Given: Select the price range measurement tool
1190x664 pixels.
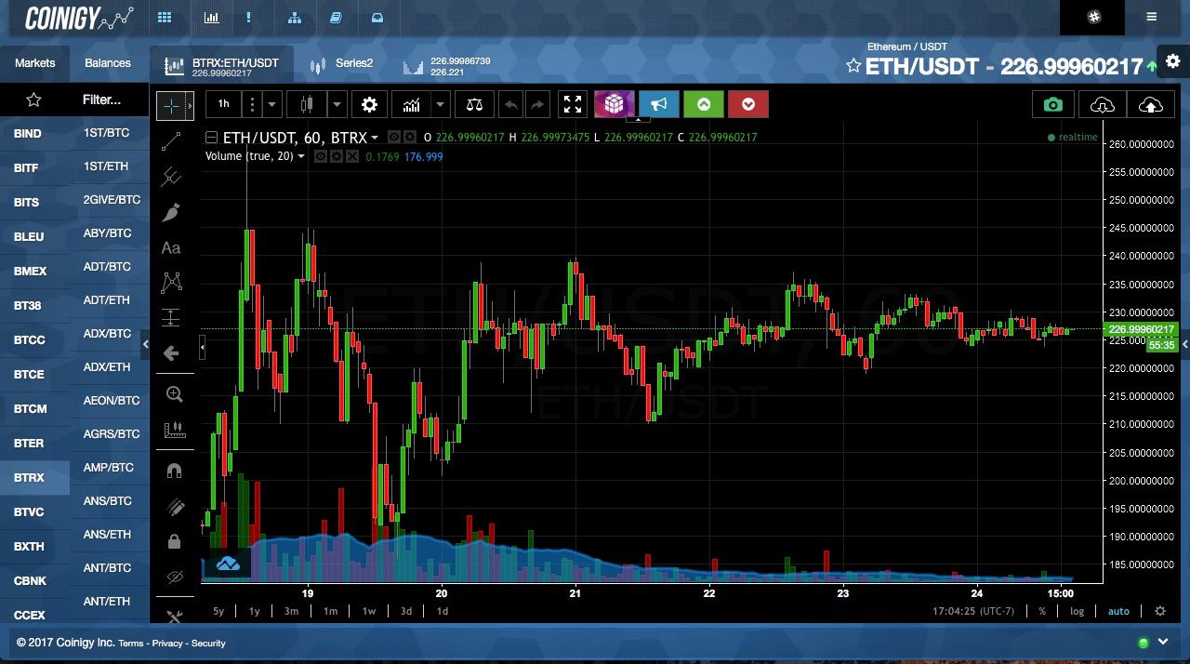Looking at the screenshot, I should click(171, 317).
